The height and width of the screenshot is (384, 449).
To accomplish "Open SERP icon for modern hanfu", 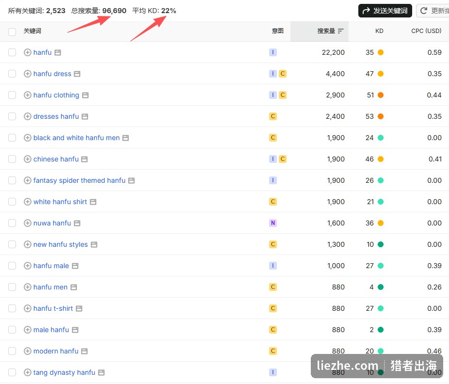I will coord(84,352).
